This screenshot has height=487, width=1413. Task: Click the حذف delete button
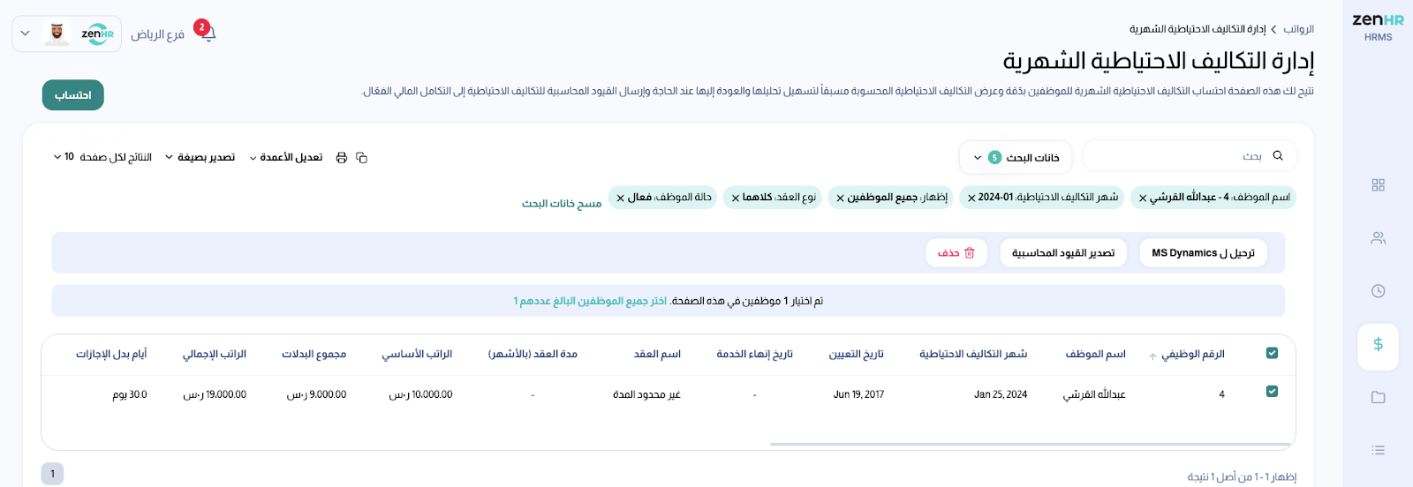coord(956,252)
